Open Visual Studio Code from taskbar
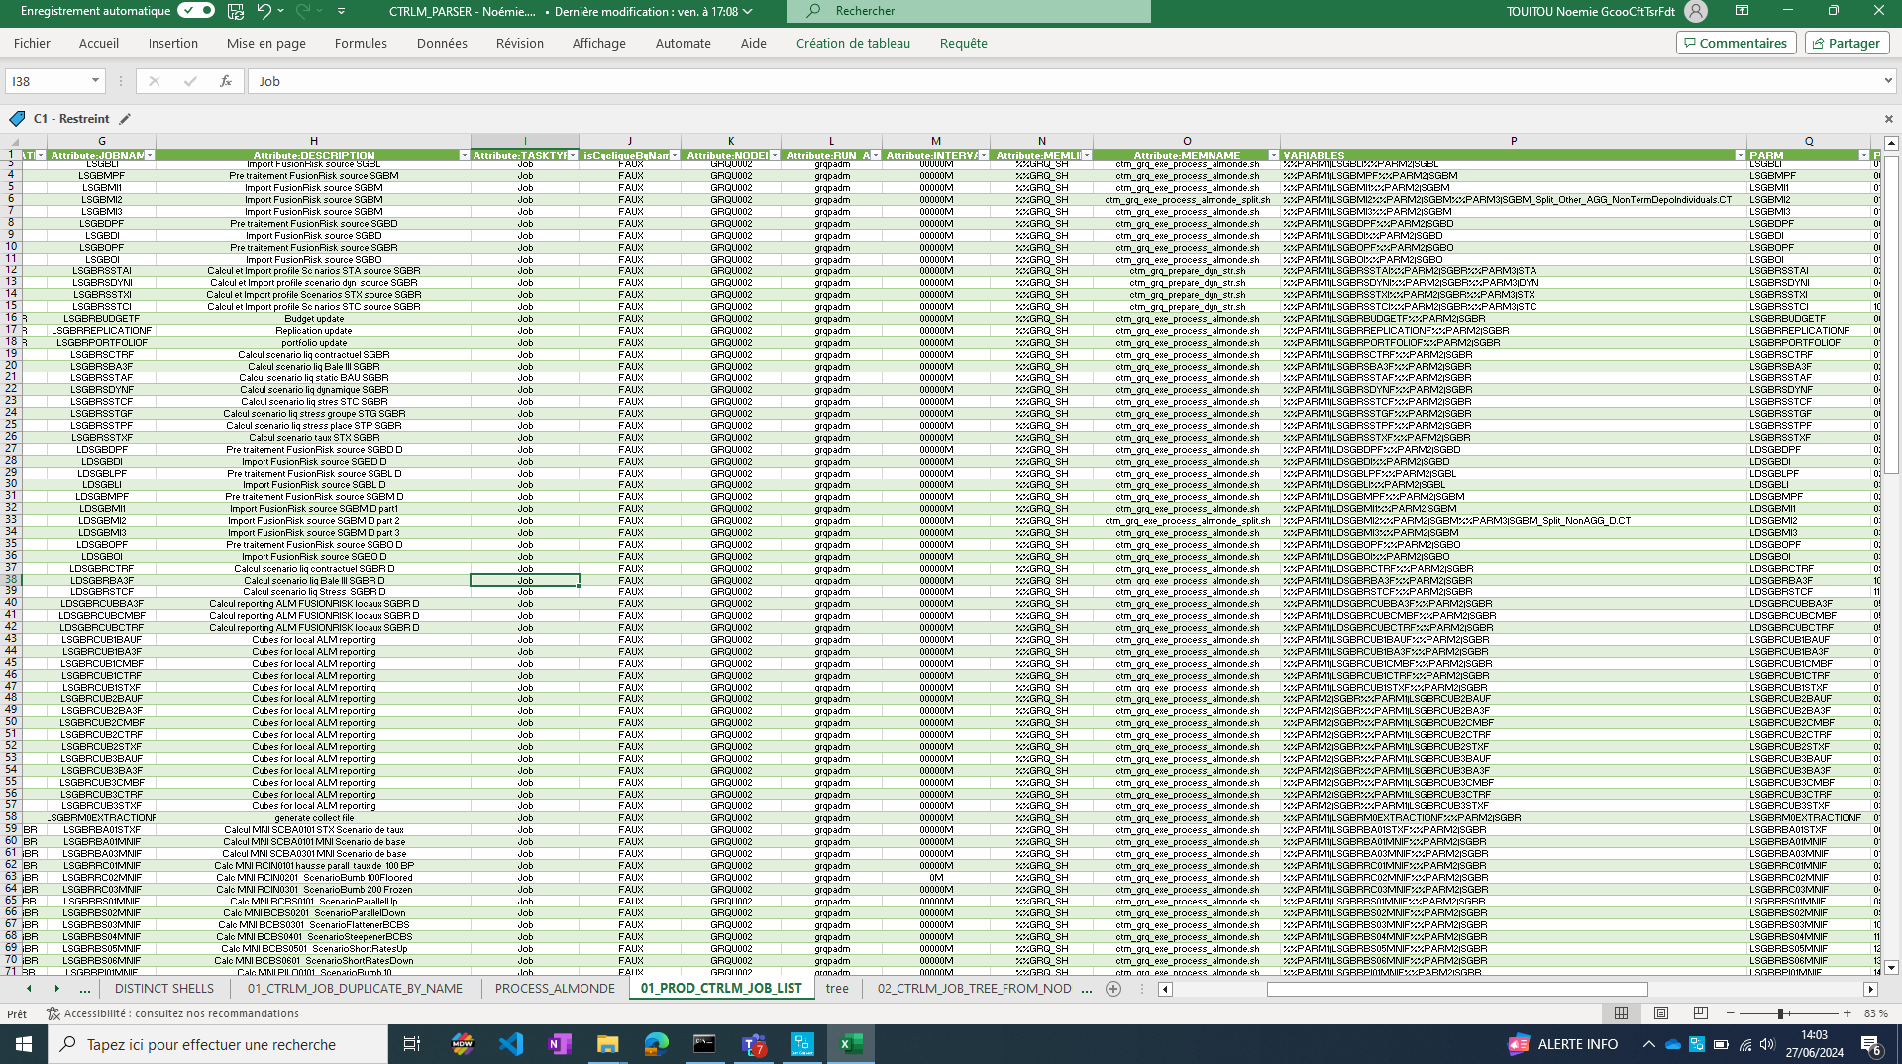The width and height of the screenshot is (1902, 1064). pos(511,1044)
